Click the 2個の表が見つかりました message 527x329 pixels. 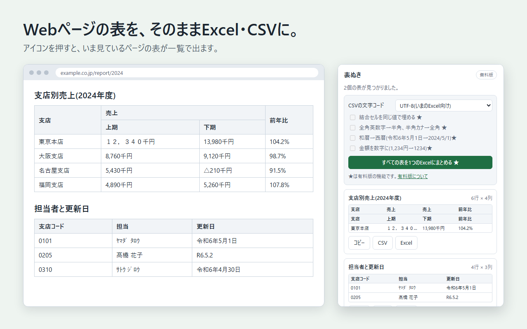pos(371,88)
